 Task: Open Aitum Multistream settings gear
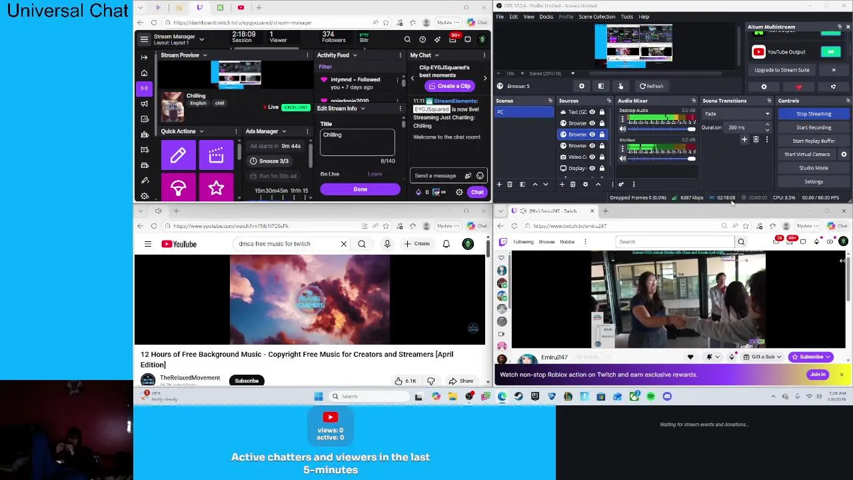(764, 87)
